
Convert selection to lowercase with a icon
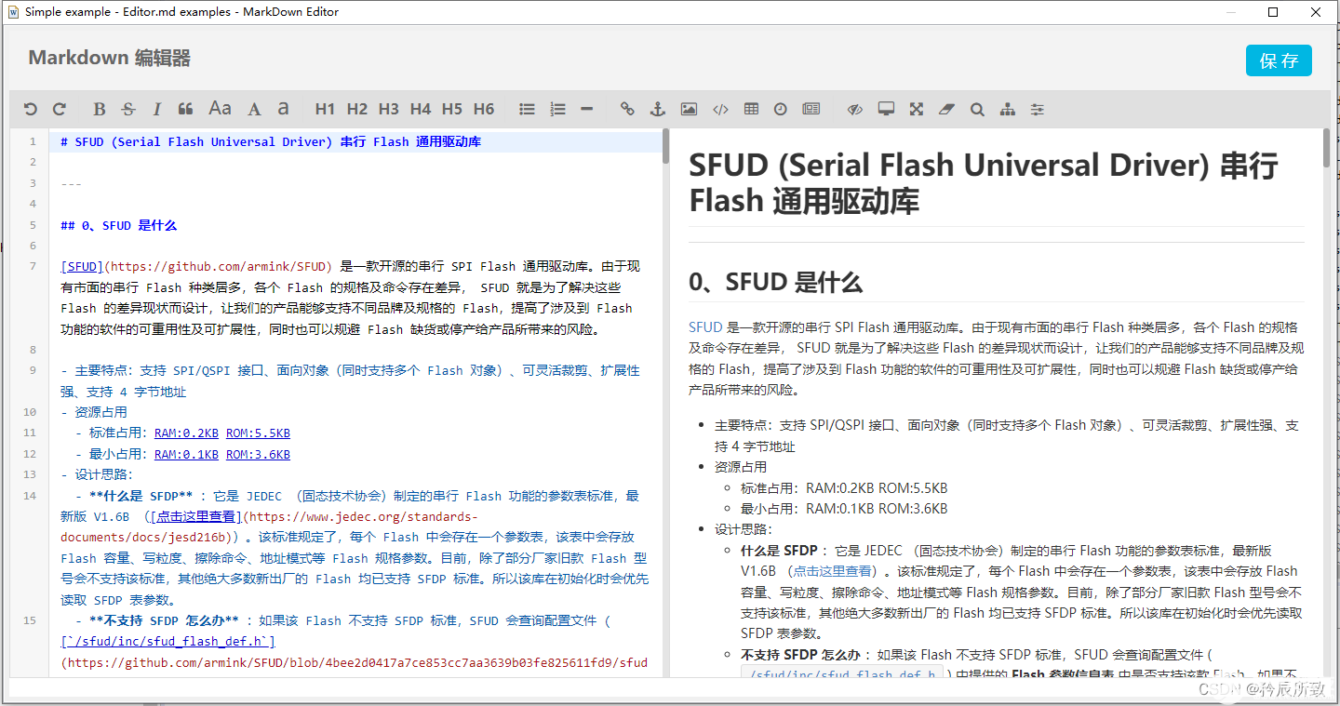(x=283, y=109)
